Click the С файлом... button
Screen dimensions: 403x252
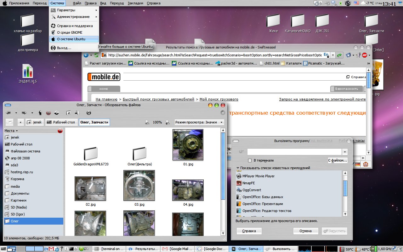(338, 160)
